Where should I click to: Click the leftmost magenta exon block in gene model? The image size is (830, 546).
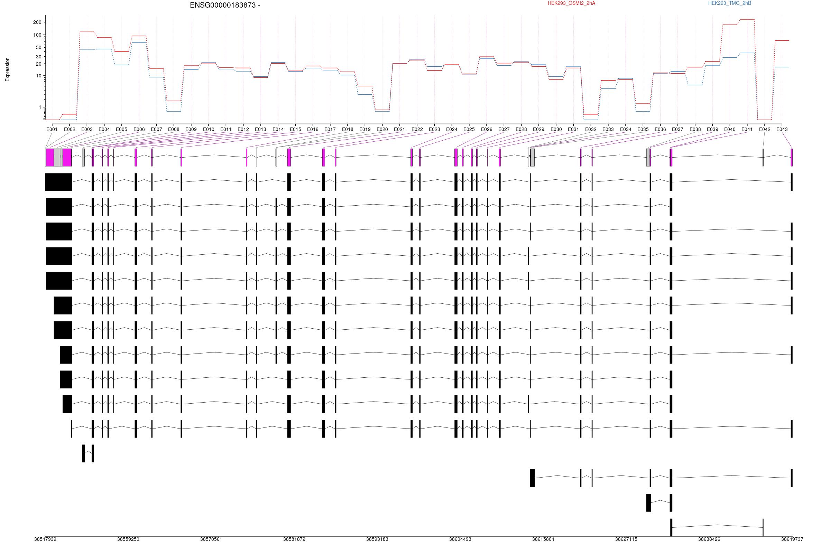point(50,158)
